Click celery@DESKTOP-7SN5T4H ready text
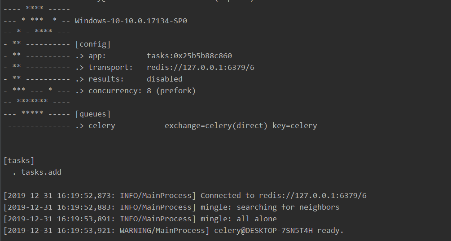 (x=279, y=231)
